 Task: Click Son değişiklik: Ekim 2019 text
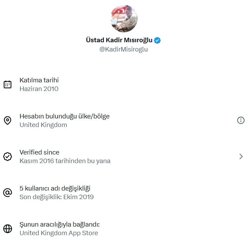pyautogui.click(x=57, y=197)
